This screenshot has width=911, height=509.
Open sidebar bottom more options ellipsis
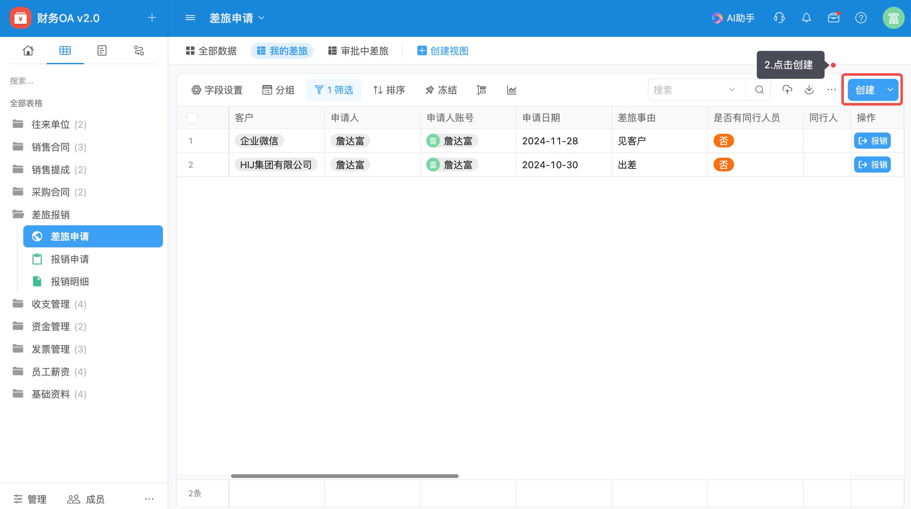pyautogui.click(x=149, y=499)
